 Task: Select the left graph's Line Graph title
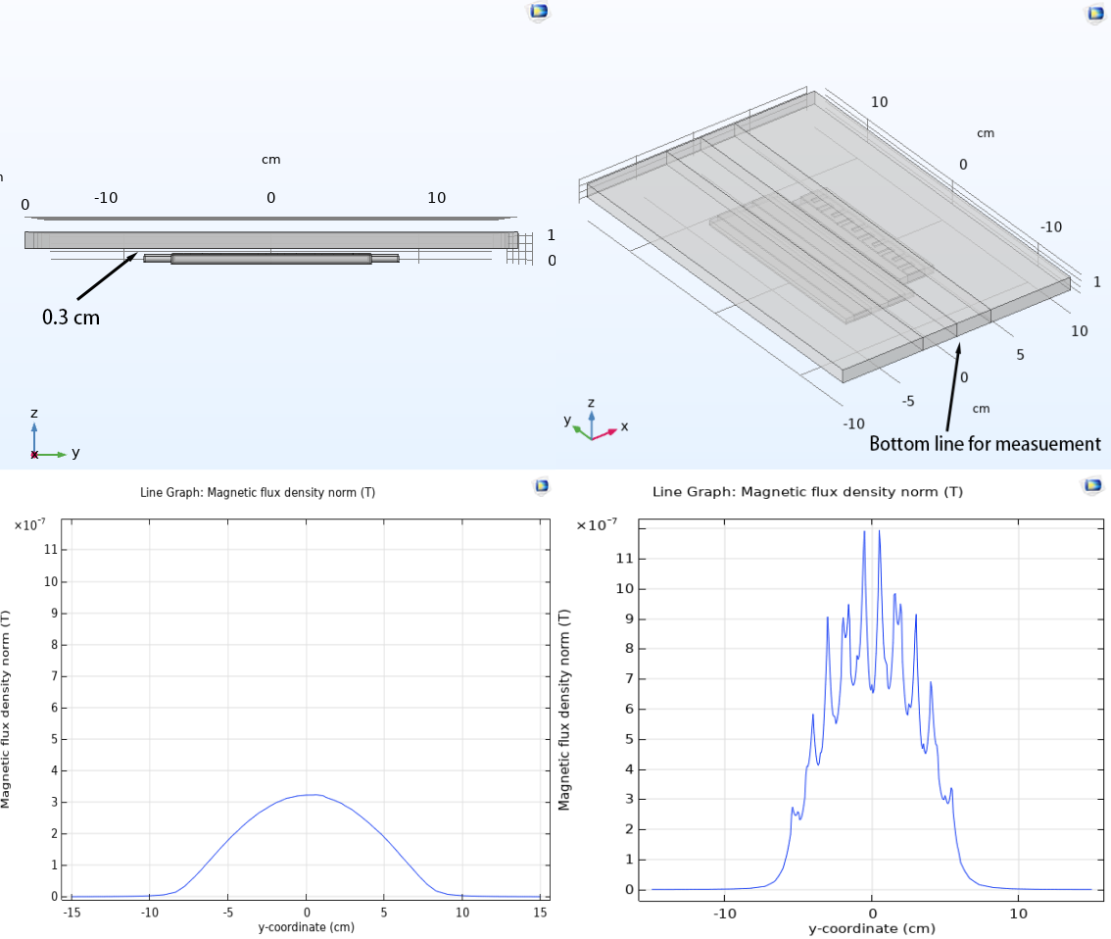point(259,492)
